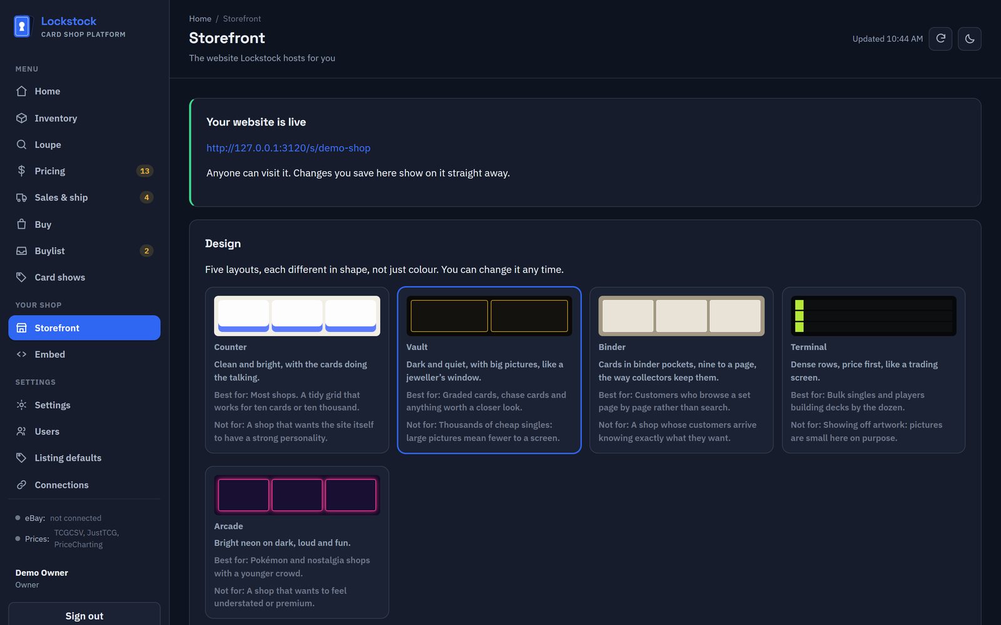Select the Vault design layout
Image resolution: width=1001 pixels, height=625 pixels.
pos(489,370)
